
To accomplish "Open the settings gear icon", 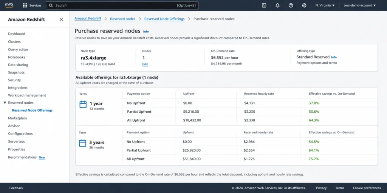I will (304, 5).
